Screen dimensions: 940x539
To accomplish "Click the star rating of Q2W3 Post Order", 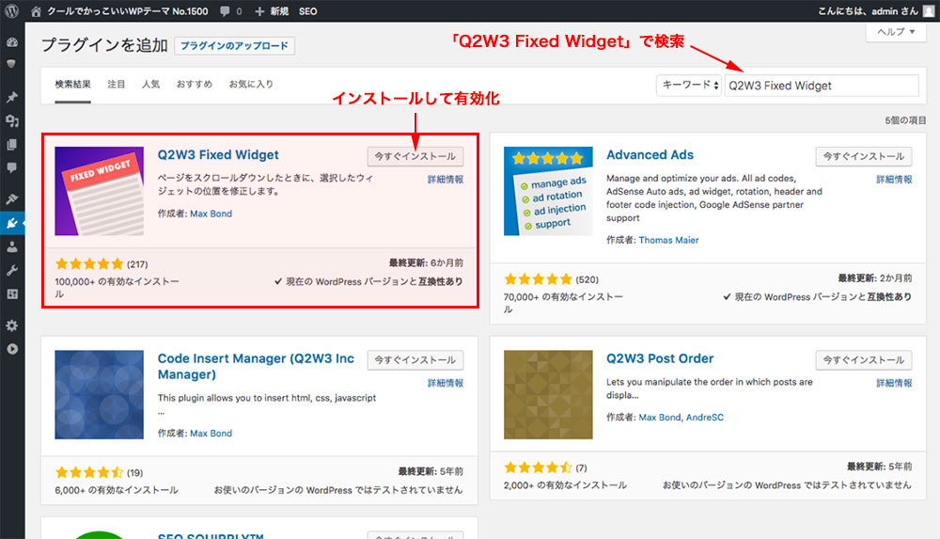I will click(x=538, y=467).
